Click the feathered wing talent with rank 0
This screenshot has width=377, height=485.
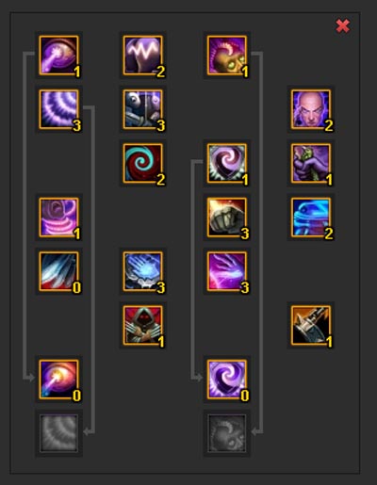(58, 271)
